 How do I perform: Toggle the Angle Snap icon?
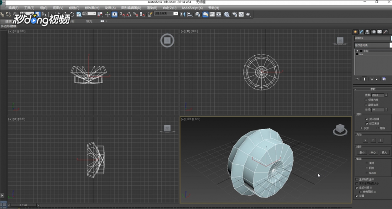tap(129, 14)
